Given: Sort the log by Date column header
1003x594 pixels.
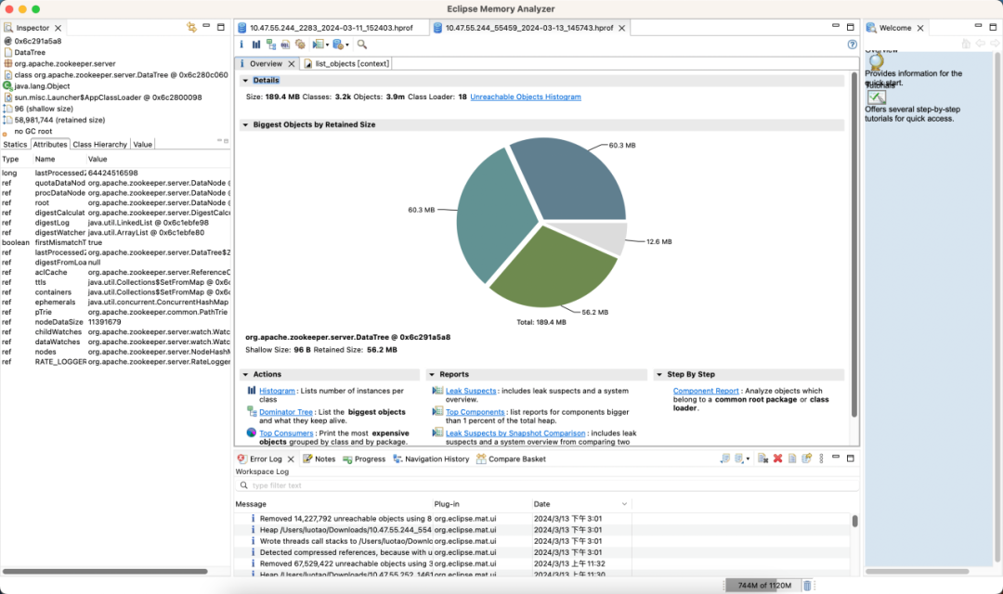Looking at the screenshot, I should tap(580, 505).
